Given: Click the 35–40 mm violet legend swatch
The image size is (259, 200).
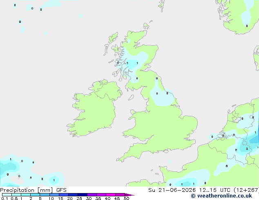Looking at the screenshot, I should [x=101, y=195].
